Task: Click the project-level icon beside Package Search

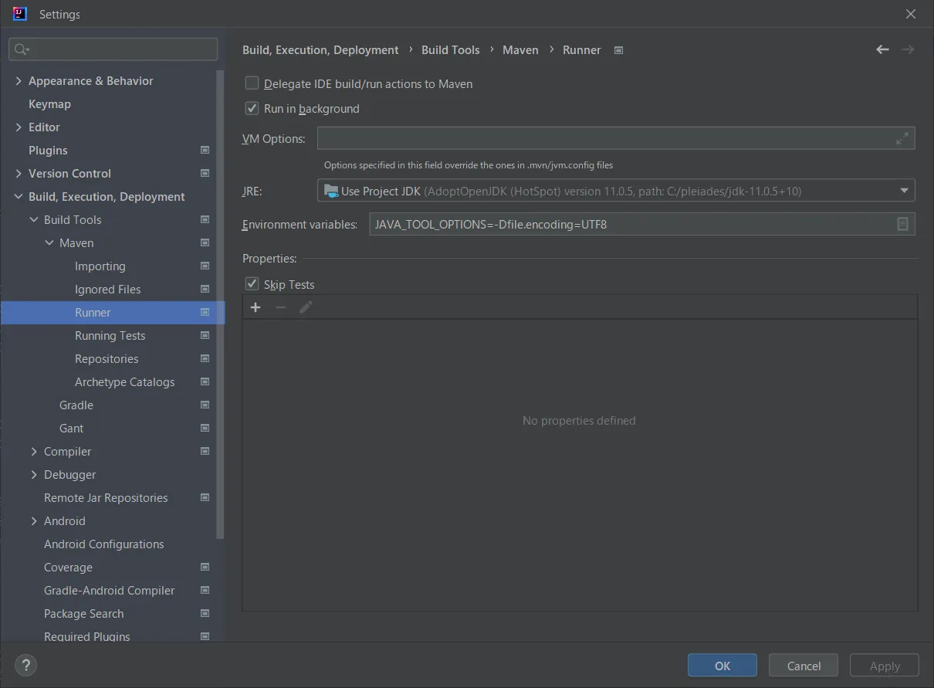Action: tap(205, 613)
